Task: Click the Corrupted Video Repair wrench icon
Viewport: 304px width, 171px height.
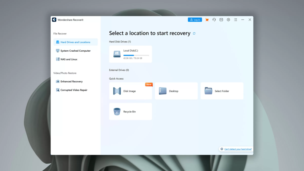Action: [57, 90]
